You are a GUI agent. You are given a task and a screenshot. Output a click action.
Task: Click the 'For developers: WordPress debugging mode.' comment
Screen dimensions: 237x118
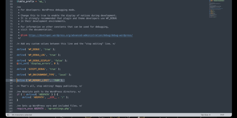tap(48, 10)
